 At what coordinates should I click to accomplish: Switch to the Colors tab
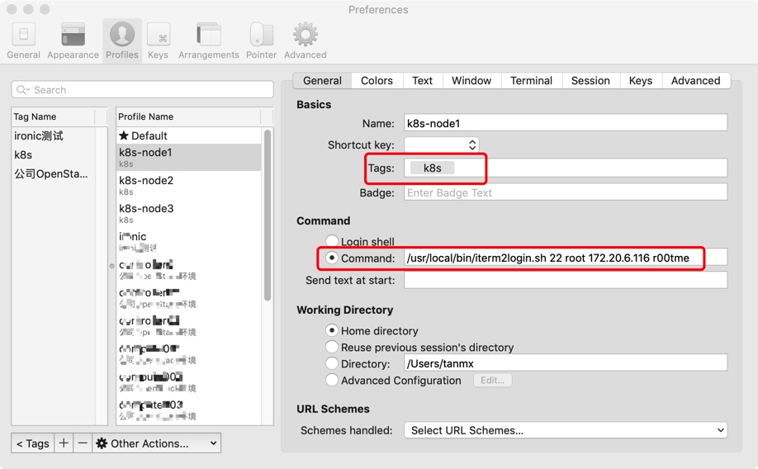[377, 81]
